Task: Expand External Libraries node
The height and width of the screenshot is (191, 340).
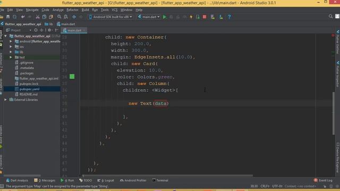Action: point(6,100)
